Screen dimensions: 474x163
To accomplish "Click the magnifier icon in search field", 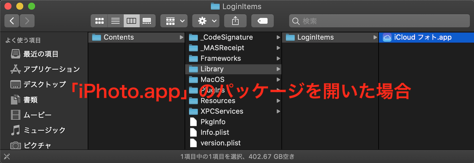I will pos(296,21).
